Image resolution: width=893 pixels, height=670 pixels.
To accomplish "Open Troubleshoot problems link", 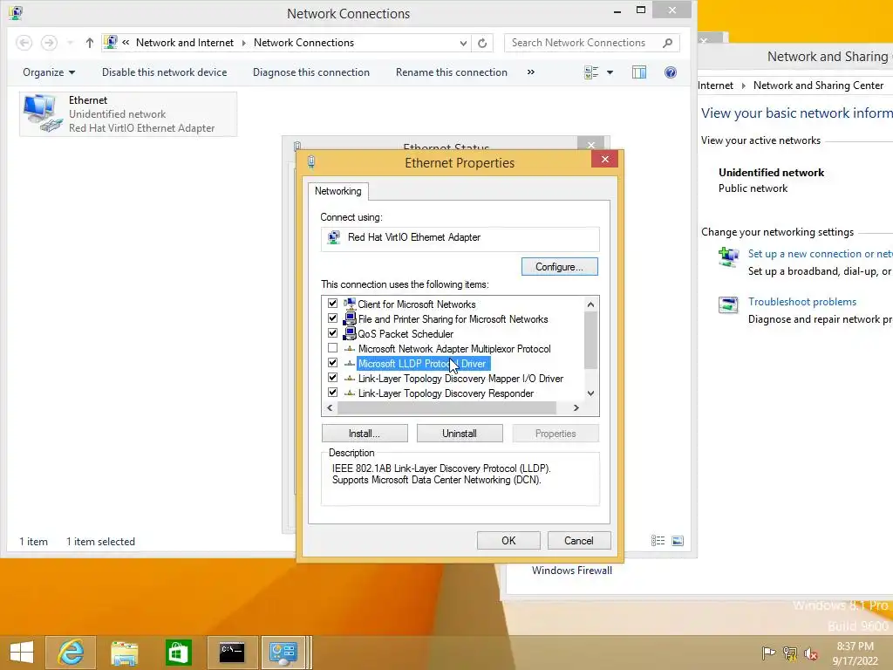I will (x=802, y=302).
